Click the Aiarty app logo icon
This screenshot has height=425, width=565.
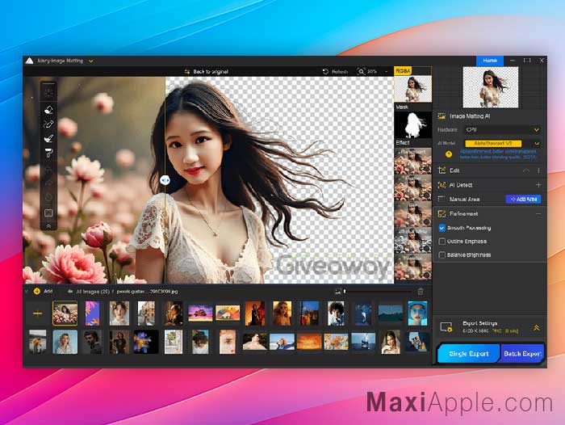point(30,61)
